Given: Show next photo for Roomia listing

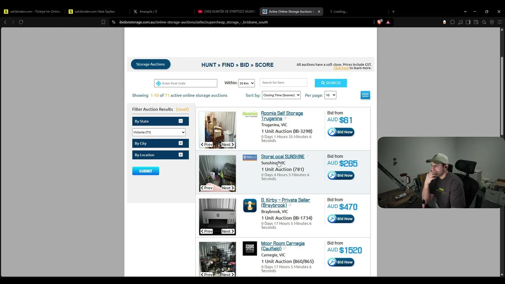Looking at the screenshot, I should point(228,145).
